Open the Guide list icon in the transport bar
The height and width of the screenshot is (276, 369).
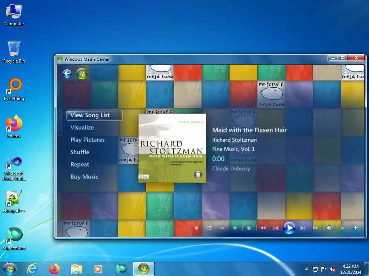[209, 228]
